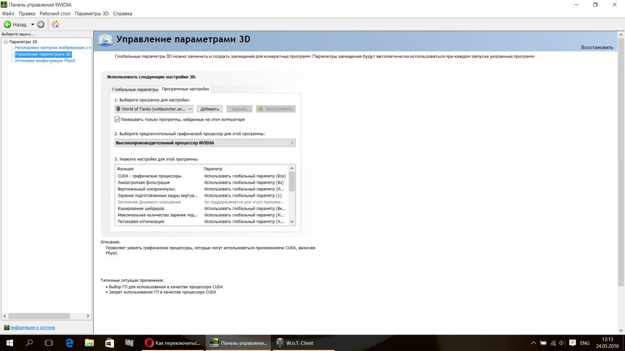625x351 pixels.
Task: Open the Параметры 3D menu
Action: click(x=92, y=14)
